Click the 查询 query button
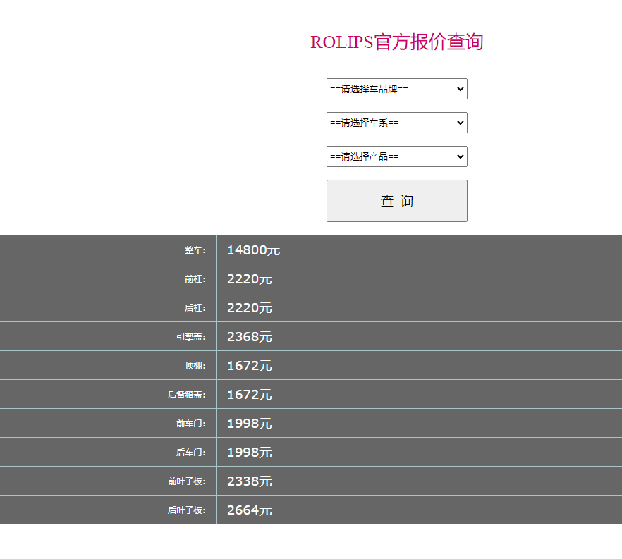The image size is (622, 559). click(x=396, y=201)
